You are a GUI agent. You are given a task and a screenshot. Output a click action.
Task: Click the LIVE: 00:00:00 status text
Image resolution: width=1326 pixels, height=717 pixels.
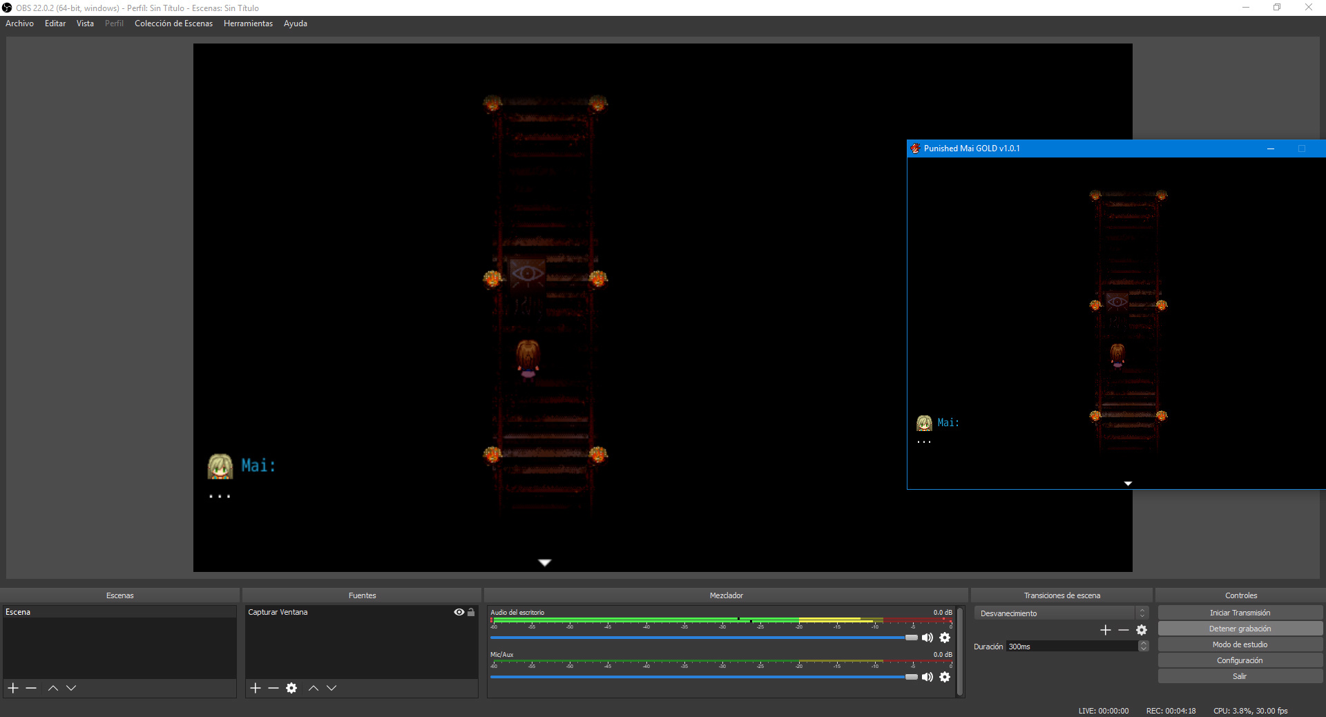point(1104,711)
